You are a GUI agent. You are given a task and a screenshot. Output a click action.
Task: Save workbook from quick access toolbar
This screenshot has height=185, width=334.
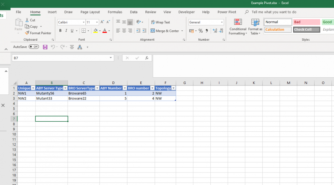[x=45, y=47]
